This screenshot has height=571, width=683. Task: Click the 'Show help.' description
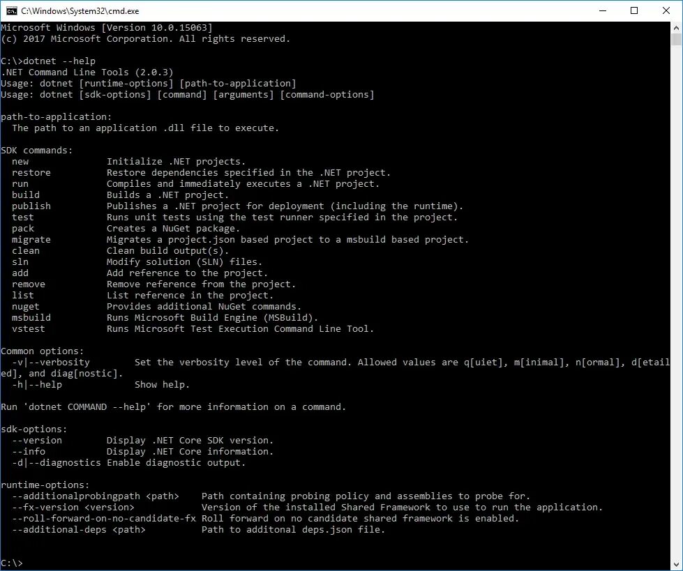162,385
